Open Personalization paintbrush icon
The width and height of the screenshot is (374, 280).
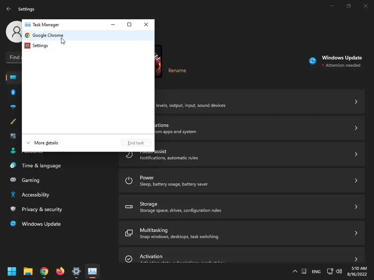coord(13,121)
